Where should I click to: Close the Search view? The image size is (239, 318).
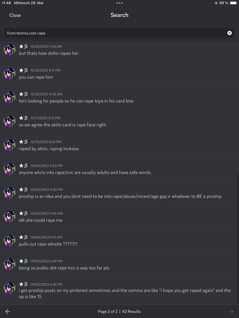(15, 15)
